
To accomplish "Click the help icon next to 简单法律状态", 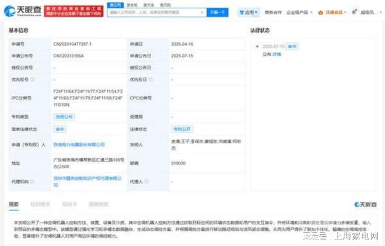I will [41, 129].
